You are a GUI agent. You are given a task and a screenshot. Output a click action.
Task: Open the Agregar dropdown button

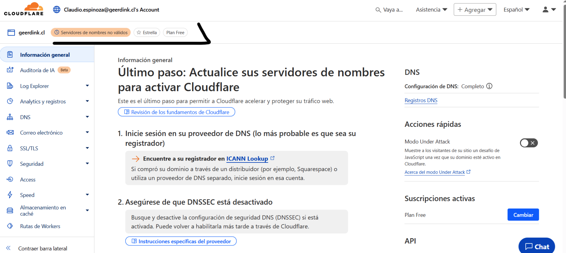pyautogui.click(x=475, y=10)
